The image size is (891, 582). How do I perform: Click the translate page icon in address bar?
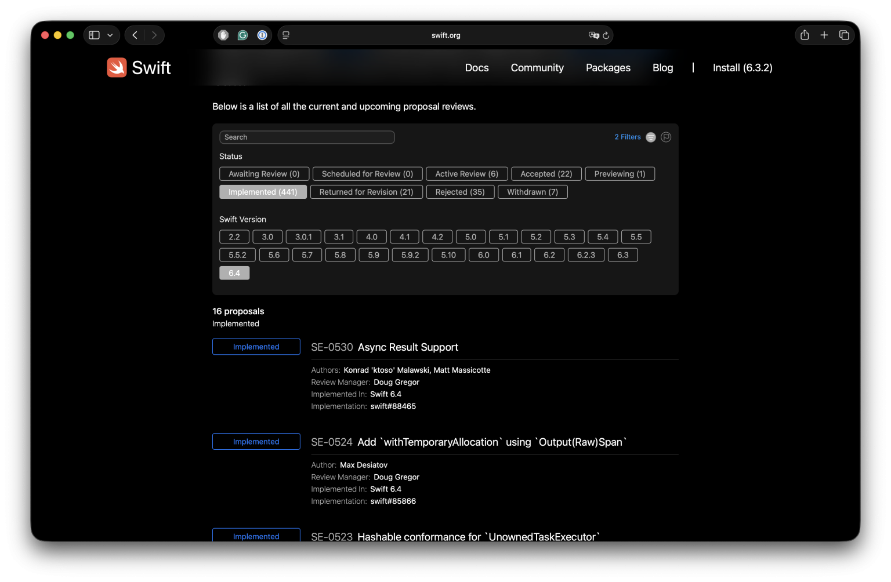593,35
